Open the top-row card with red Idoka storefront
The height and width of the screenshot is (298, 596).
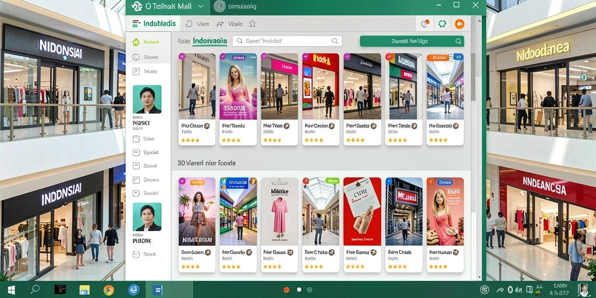coord(321,99)
